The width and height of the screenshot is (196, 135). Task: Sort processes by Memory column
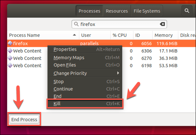click(163, 35)
